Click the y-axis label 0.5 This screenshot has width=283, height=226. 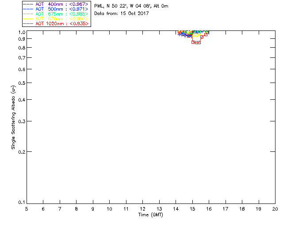click(22, 83)
